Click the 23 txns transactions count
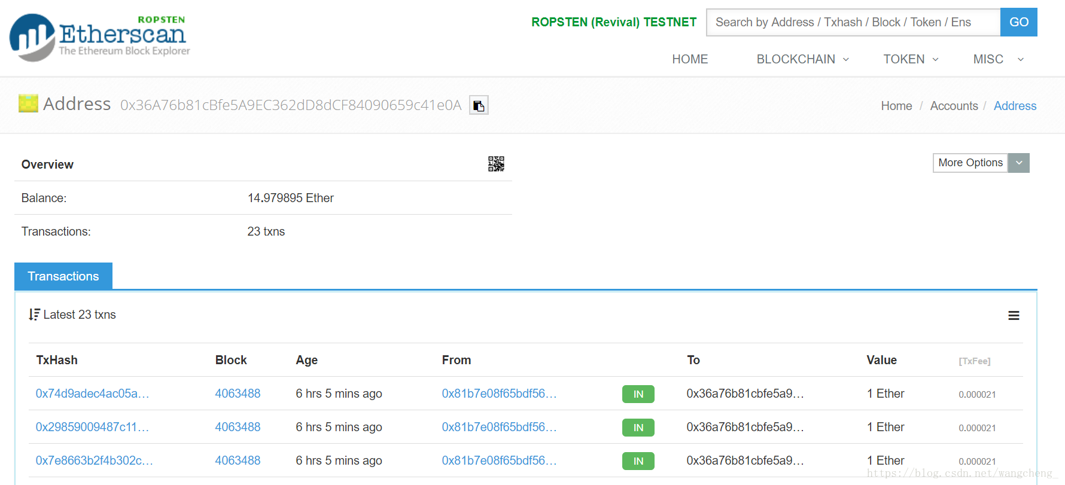Screen dimensions: 1065x485 [266, 231]
